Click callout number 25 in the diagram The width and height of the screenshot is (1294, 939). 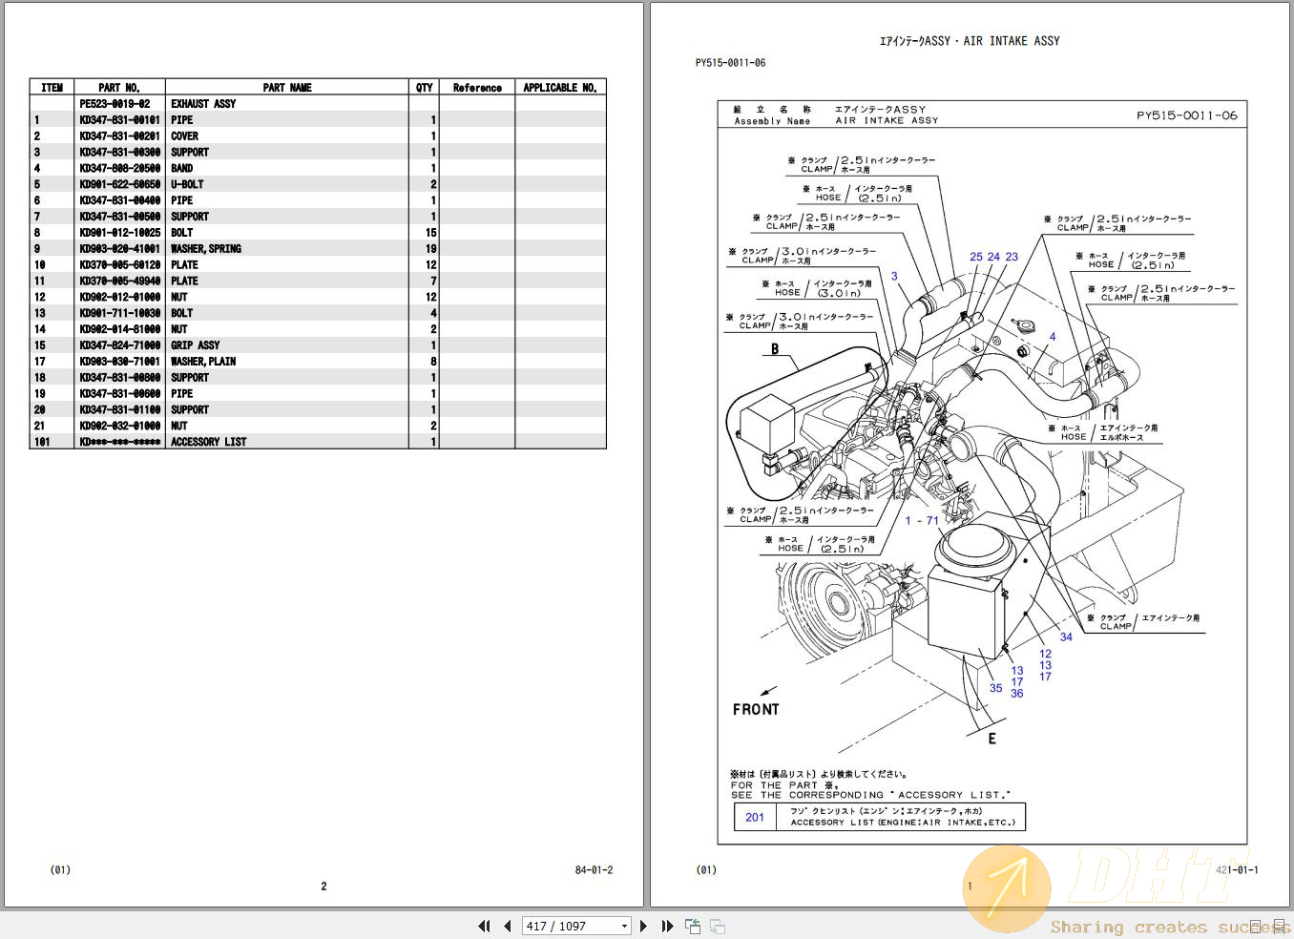pyautogui.click(x=976, y=257)
